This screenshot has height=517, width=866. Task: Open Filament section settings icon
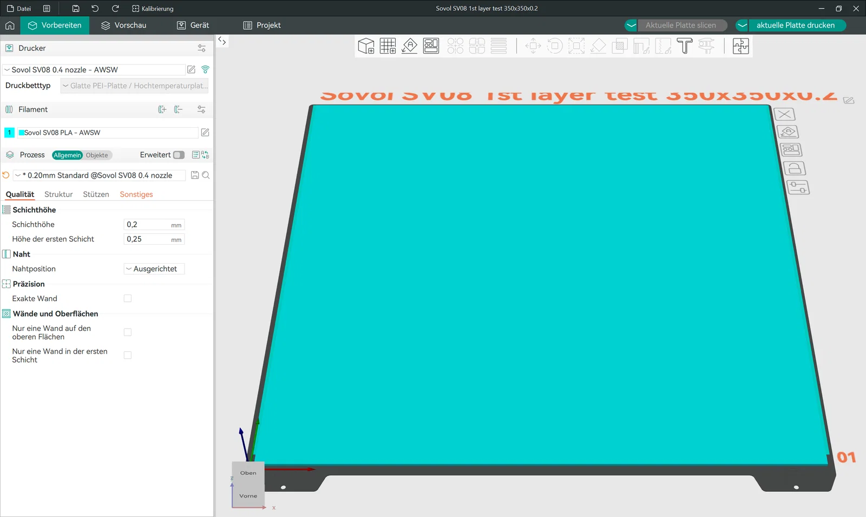[x=201, y=109]
